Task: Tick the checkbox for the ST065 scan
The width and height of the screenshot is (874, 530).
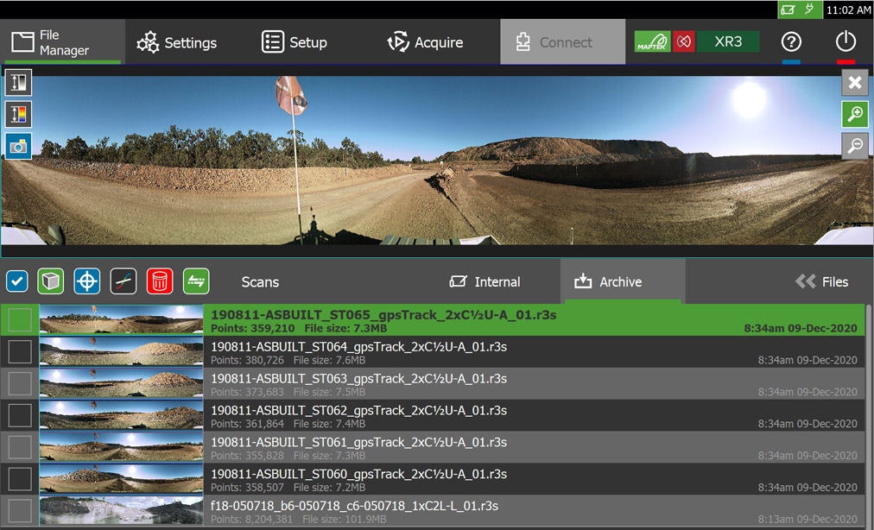Action: tap(20, 320)
